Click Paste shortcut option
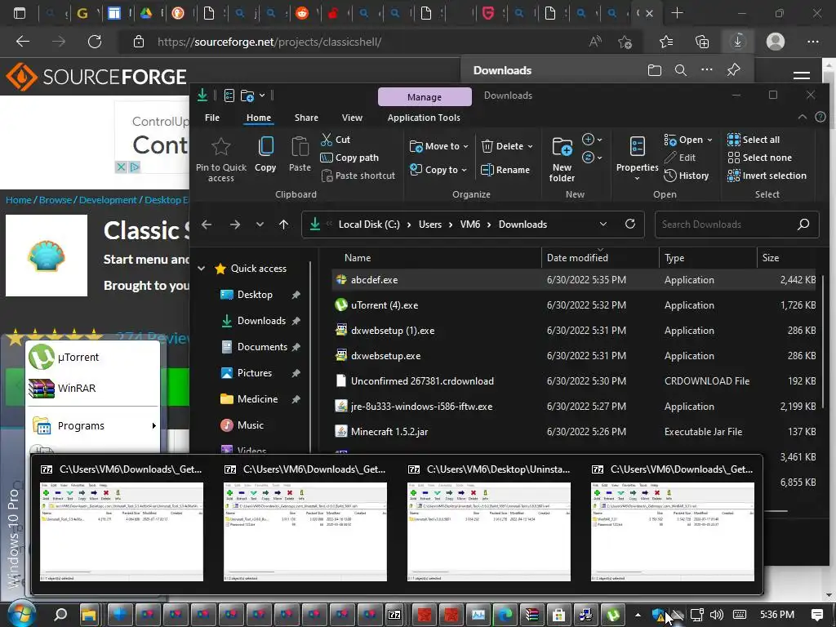Screen dimensions: 836x627 358,176
